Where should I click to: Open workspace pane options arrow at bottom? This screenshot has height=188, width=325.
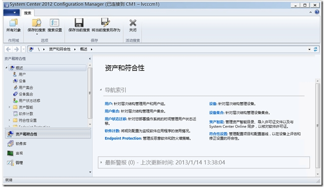pos(90,172)
